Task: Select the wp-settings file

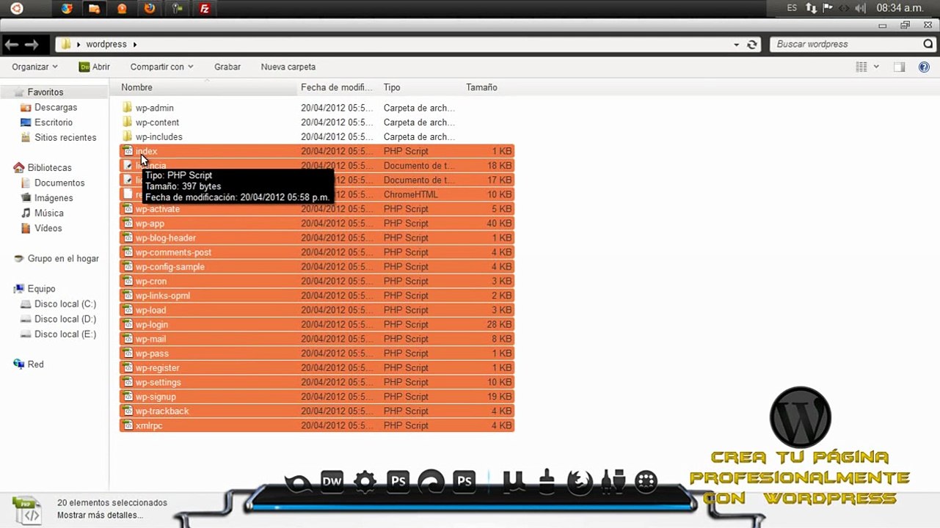Action: click(x=317, y=382)
